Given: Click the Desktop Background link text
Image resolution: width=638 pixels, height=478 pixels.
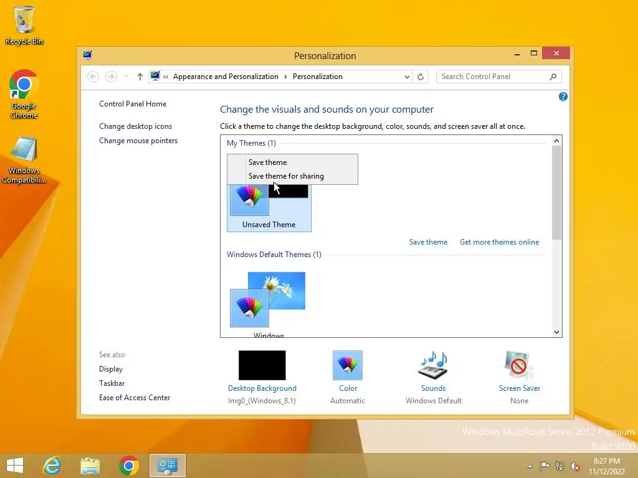Looking at the screenshot, I should pyautogui.click(x=262, y=388).
